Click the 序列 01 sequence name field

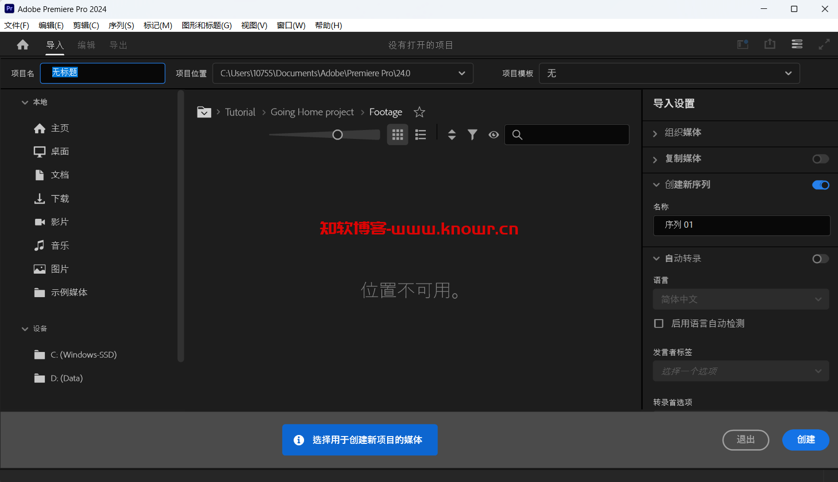click(741, 225)
